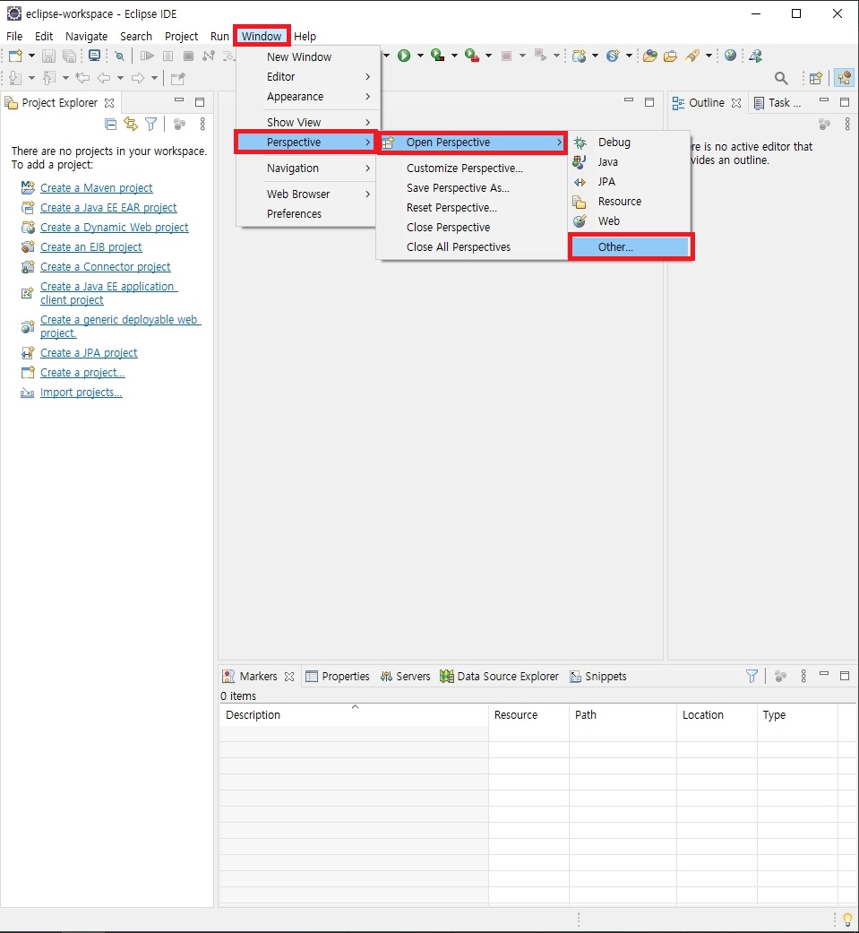This screenshot has height=933, width=859.
Task: Close the Outline view tab
Action: point(736,103)
